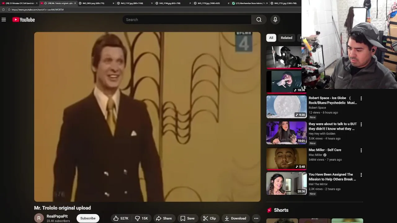
Task: Mute the Mr. Trololo tab audio icon
Action: pos(46,3)
